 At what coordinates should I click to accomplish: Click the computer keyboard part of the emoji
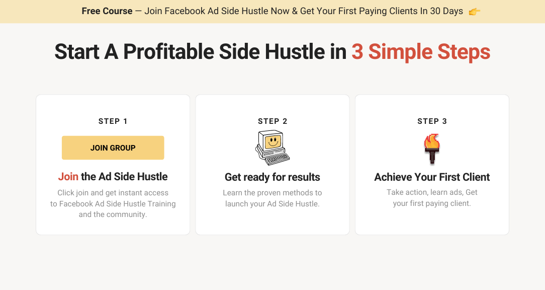tap(276, 160)
